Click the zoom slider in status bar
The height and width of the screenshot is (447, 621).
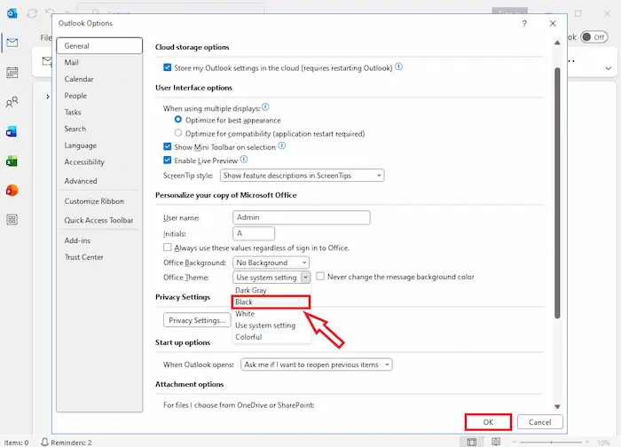pos(551,442)
